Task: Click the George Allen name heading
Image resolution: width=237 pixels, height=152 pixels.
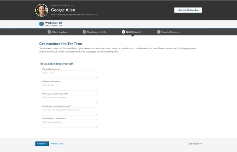Action: click(63, 10)
